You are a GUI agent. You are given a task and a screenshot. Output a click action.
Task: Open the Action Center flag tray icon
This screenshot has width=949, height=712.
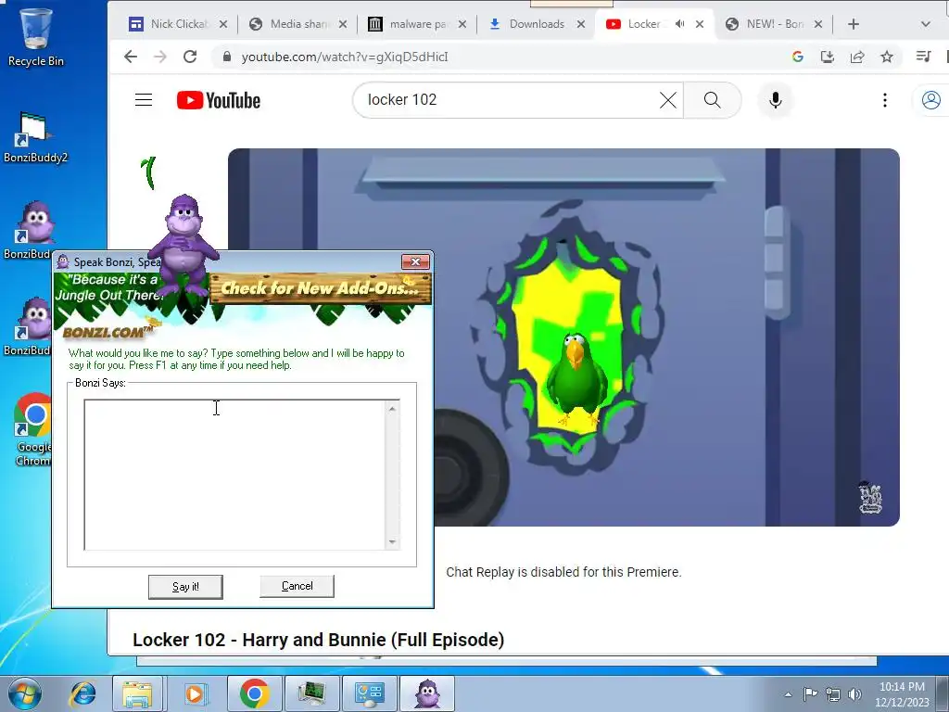[x=810, y=694]
